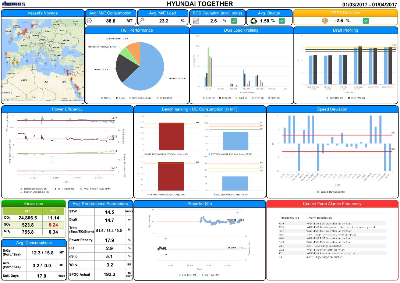Select the Hull Performance panel header
Viewport: 400px width, 283px height.
137,31
